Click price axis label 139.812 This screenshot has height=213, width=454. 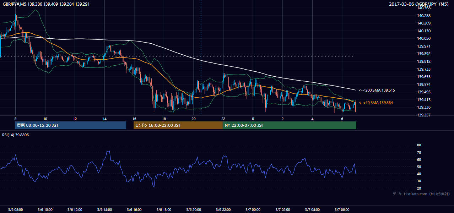[x=424, y=61]
